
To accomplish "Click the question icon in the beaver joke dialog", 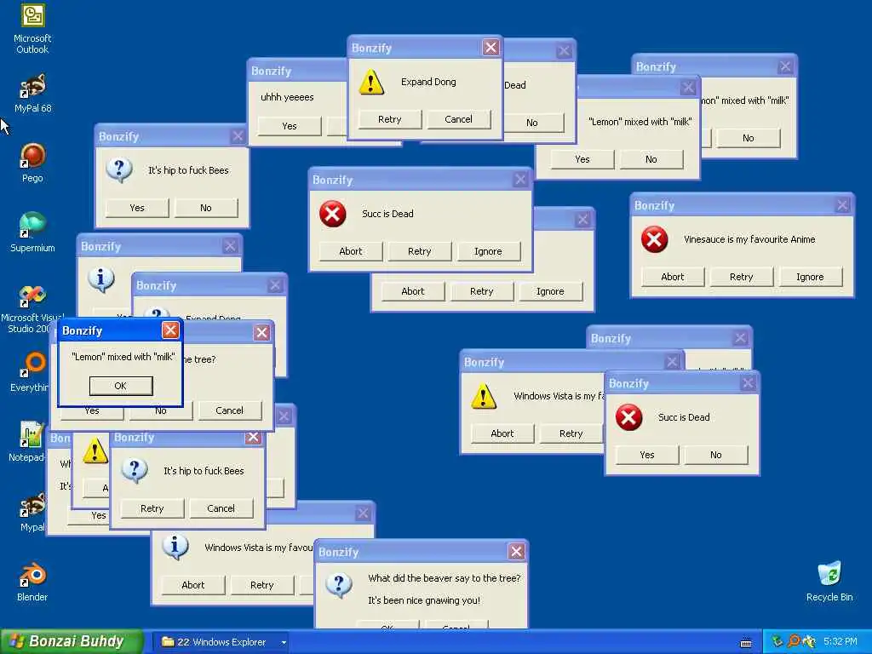I will (339, 585).
